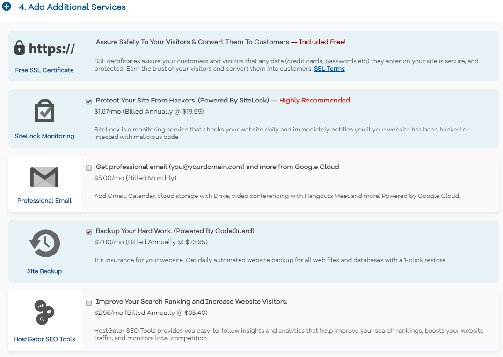Click the blue plus icon beside section 4
Image resolution: width=503 pixels, height=357 pixels.
(7, 6)
